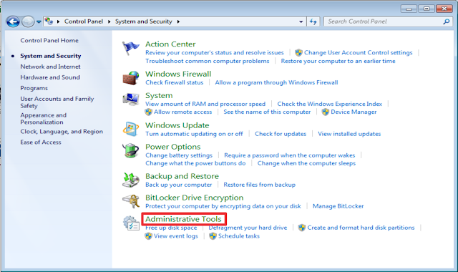
Task: Click View amount of RAM and processor speed
Action: (x=205, y=104)
